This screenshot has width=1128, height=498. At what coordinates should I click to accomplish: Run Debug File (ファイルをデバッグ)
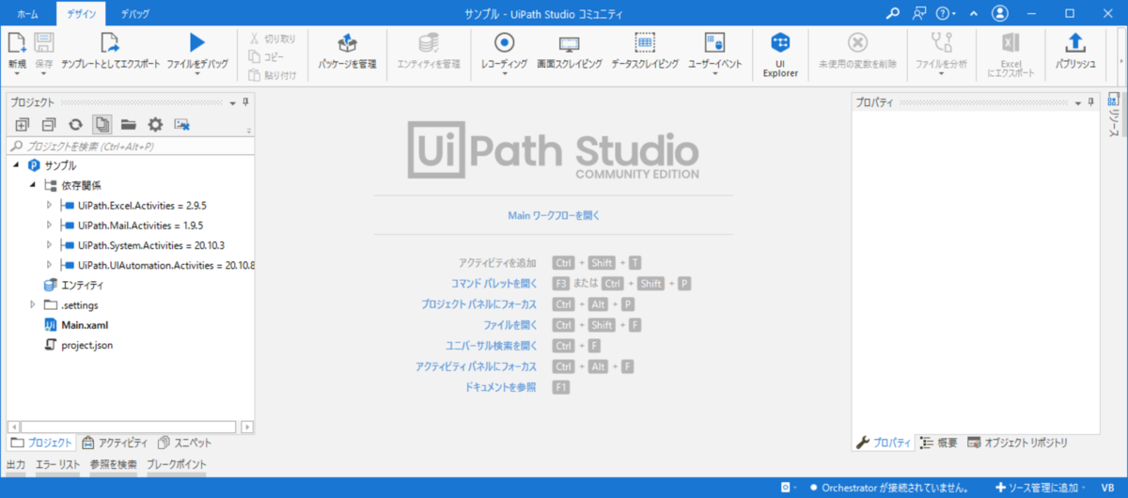click(x=196, y=54)
